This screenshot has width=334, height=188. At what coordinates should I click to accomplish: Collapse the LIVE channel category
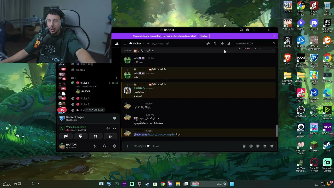coord(74,78)
